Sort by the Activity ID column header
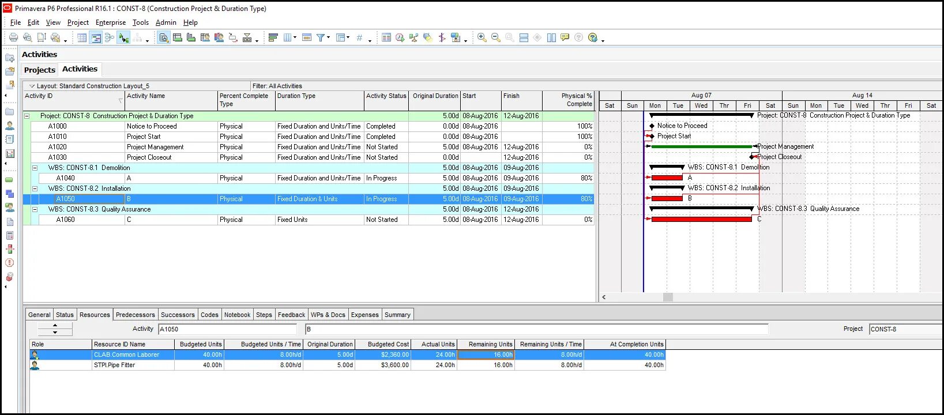The height and width of the screenshot is (415, 944). (x=74, y=101)
